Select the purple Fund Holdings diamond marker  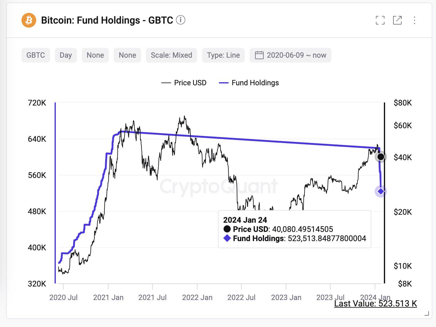point(381,191)
